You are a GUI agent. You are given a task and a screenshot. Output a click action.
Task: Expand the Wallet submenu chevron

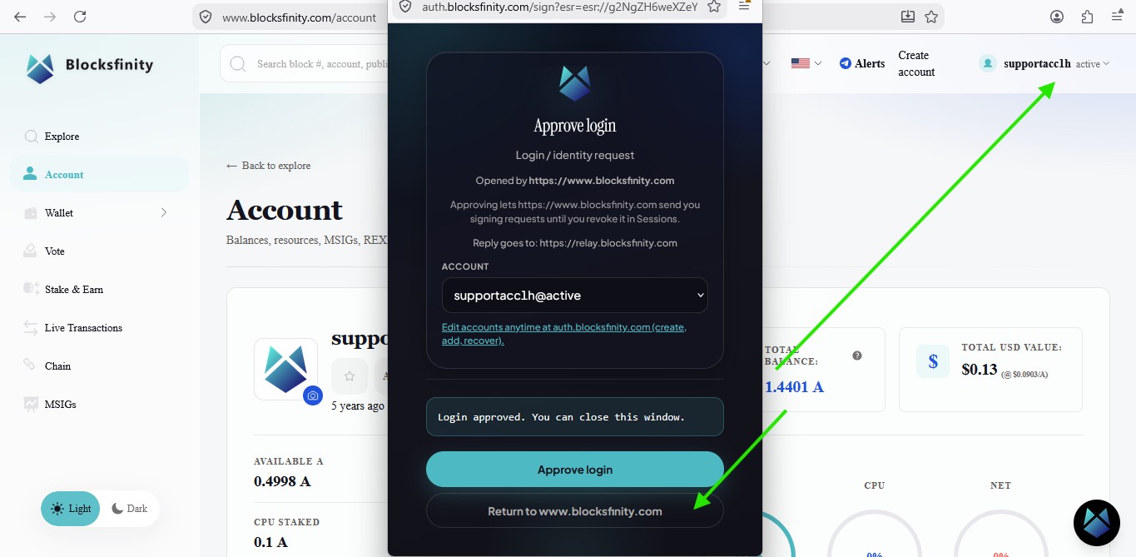(x=164, y=212)
